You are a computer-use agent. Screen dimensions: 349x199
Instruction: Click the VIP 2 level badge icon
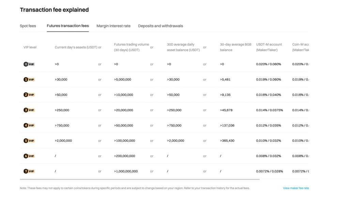click(x=29, y=95)
